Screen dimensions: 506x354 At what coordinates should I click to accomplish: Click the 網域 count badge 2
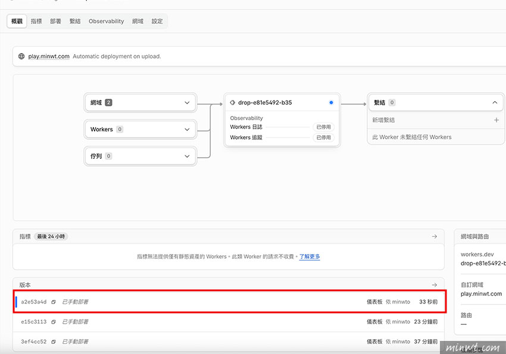point(109,102)
